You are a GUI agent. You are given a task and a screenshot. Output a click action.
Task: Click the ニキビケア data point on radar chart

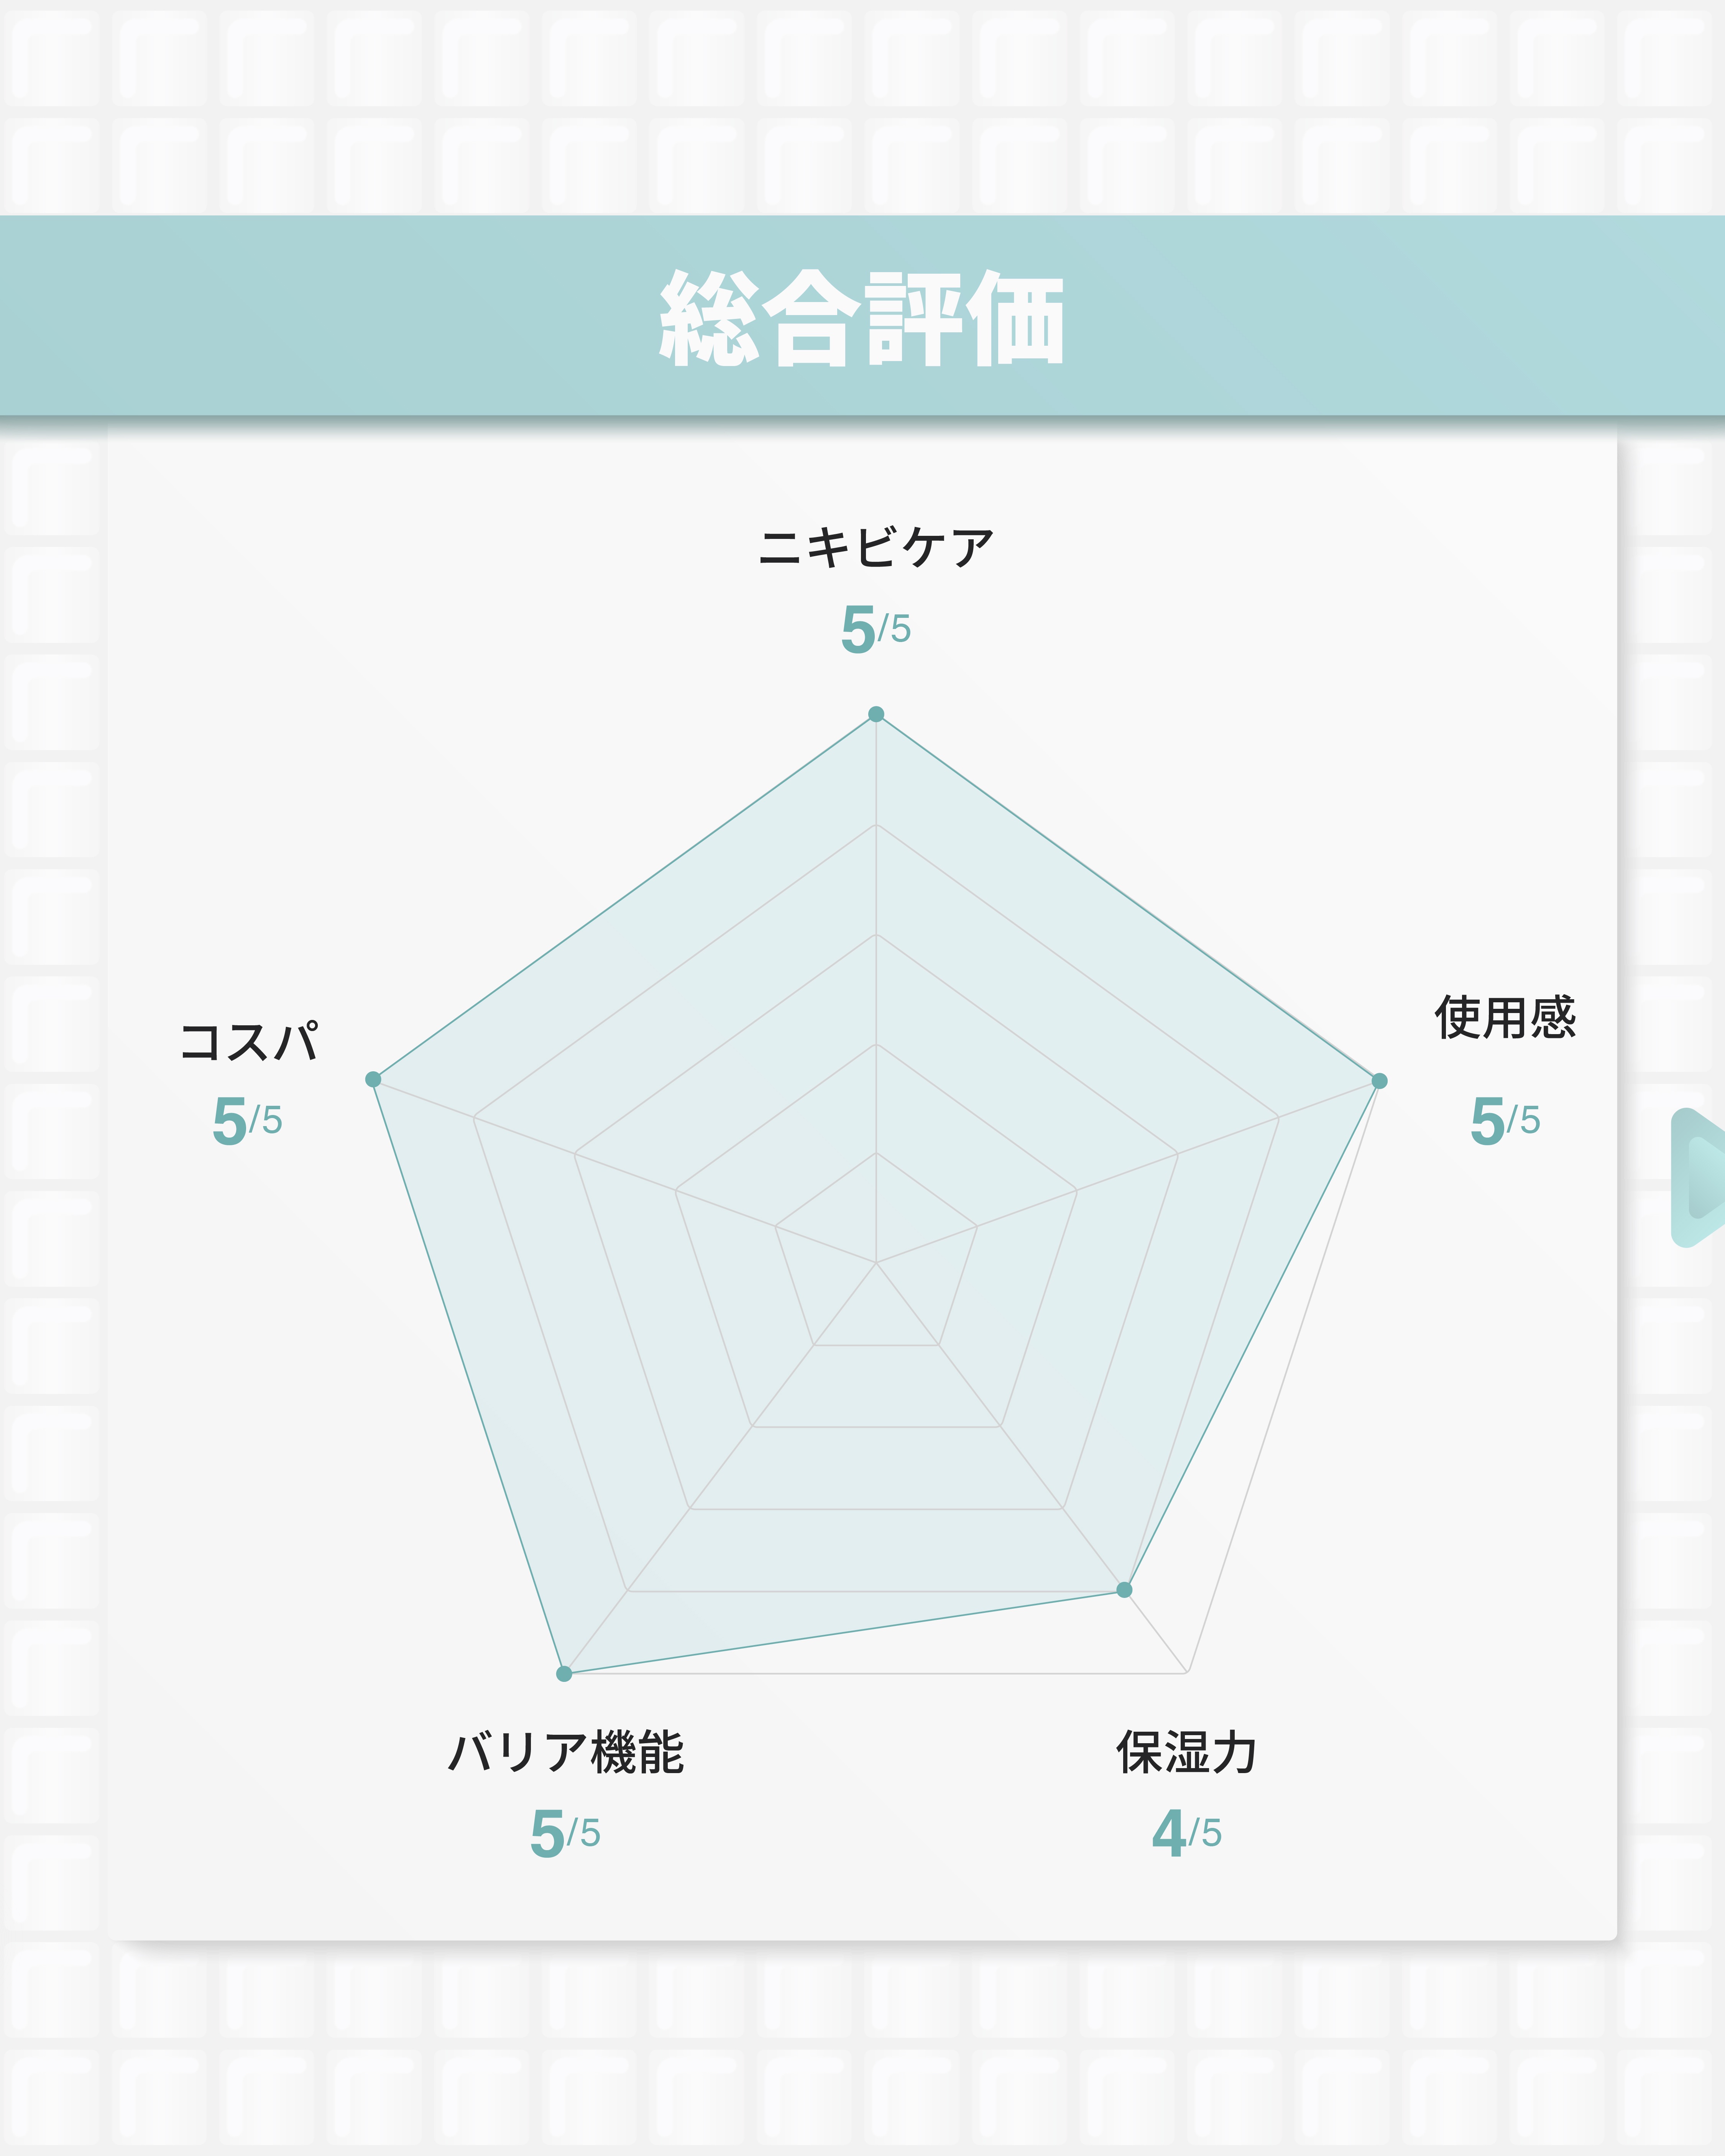coord(876,714)
